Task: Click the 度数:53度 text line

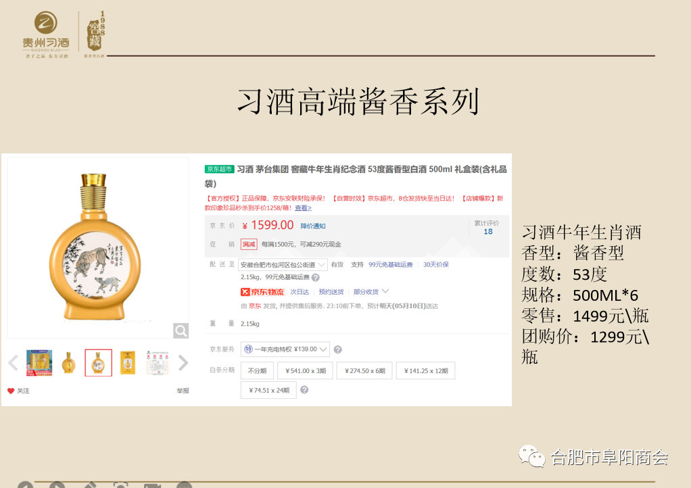Action: point(564,274)
